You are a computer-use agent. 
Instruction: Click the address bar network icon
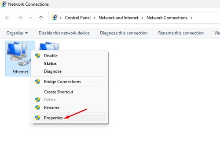coord(55,18)
